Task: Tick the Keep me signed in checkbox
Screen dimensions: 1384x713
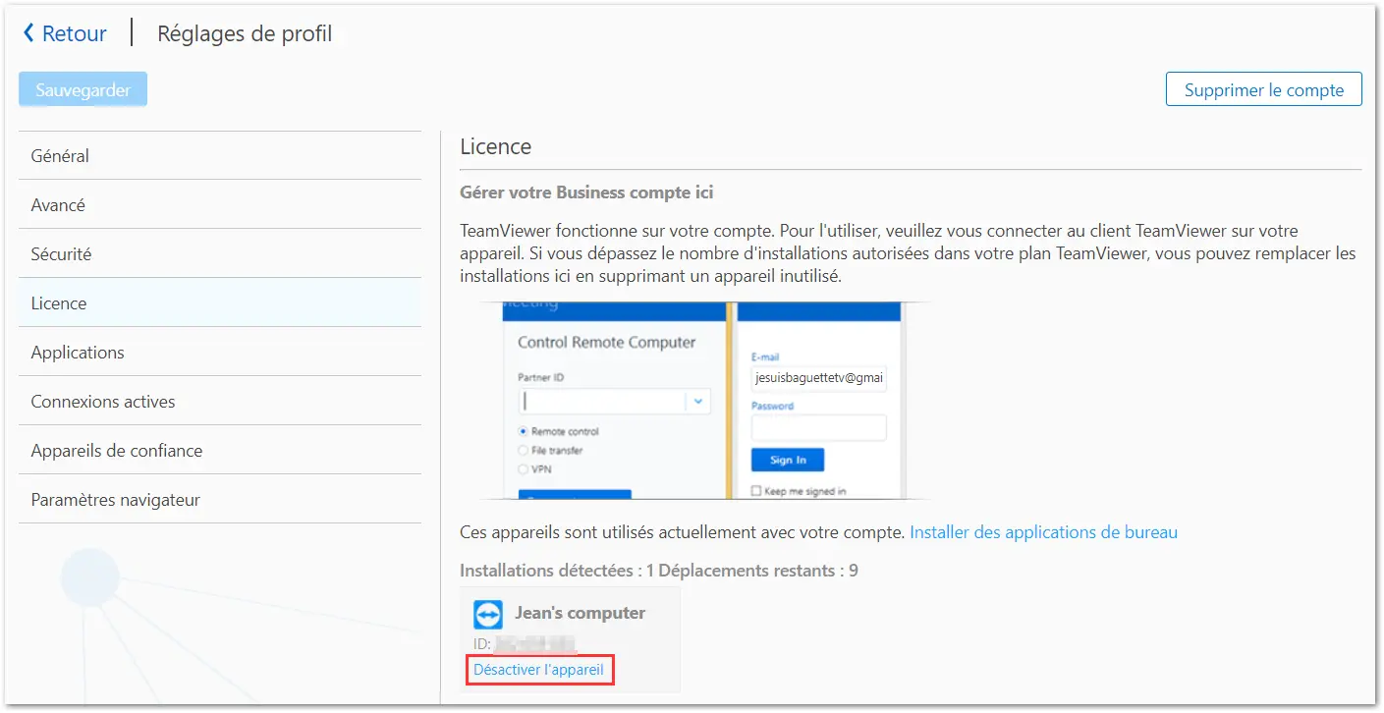Action: click(756, 491)
